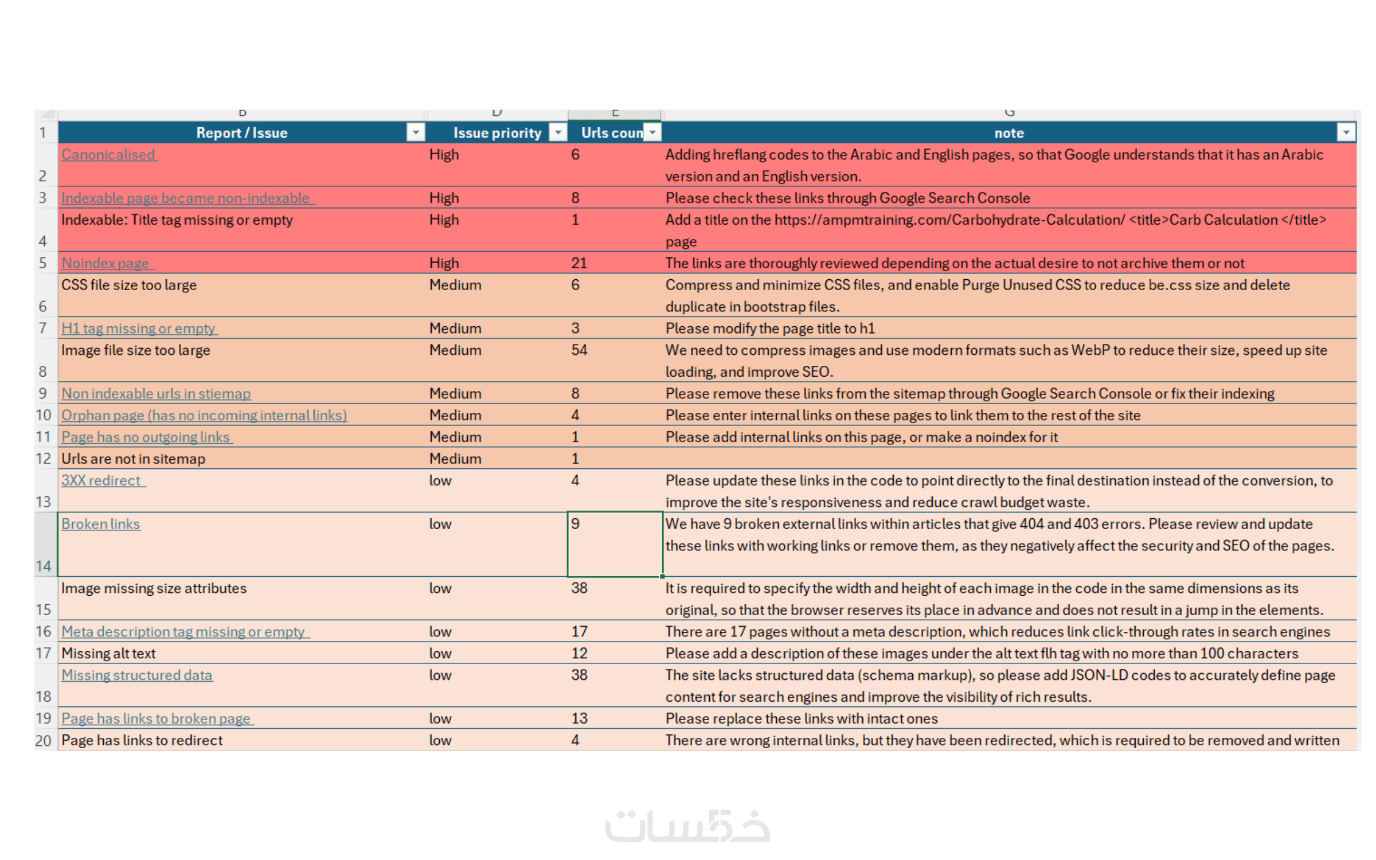Open H1 tag missing or empty link
Screen dimensions: 1376x860
pyautogui.click(x=138, y=329)
